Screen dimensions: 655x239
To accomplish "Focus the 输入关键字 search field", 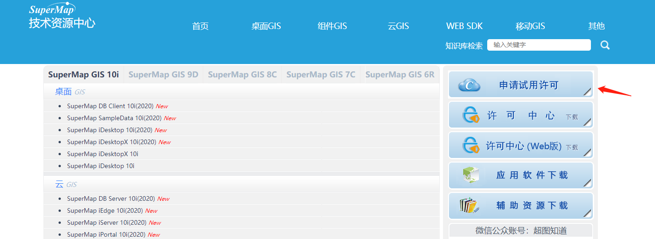I will point(539,45).
